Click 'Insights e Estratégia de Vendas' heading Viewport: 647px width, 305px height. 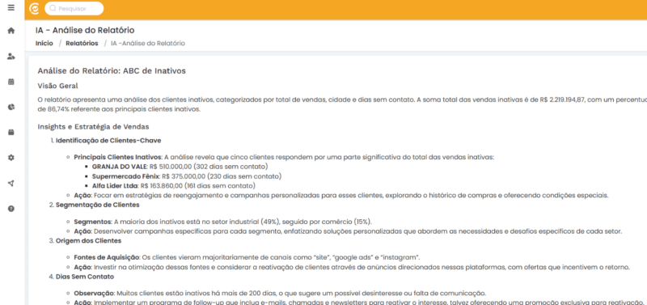coord(93,126)
